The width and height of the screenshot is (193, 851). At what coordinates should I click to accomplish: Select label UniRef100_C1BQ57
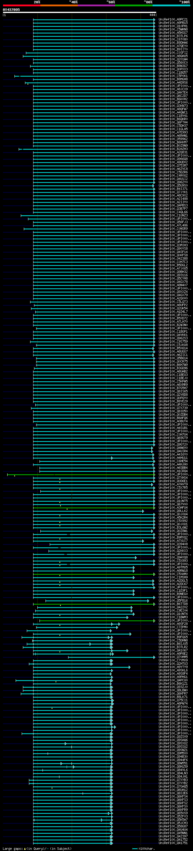173,72
